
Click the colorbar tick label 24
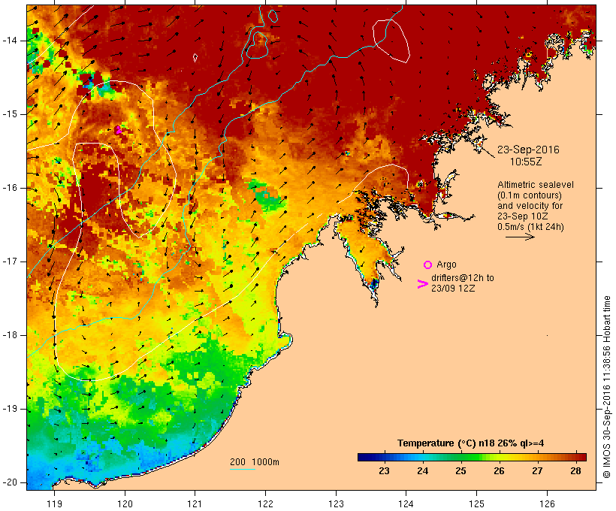pyautogui.click(x=422, y=471)
